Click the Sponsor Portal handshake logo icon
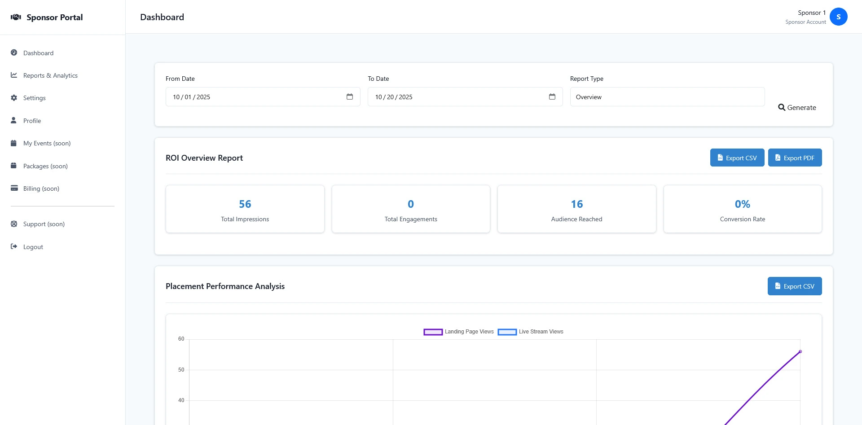Image resolution: width=862 pixels, height=425 pixels. 16,17
